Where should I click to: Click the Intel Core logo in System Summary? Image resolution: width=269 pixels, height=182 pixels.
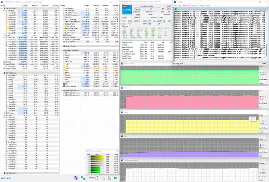coord(127,10)
